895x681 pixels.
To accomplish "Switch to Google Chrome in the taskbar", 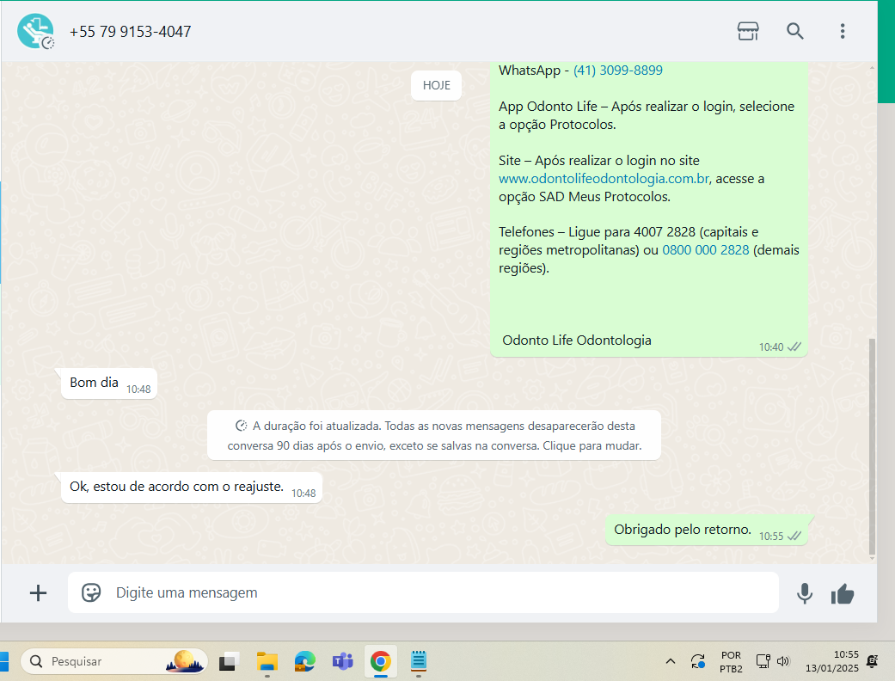I will point(381,661).
